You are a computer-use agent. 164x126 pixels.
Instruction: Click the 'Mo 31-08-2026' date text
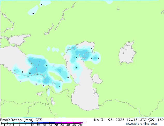pos(109,120)
